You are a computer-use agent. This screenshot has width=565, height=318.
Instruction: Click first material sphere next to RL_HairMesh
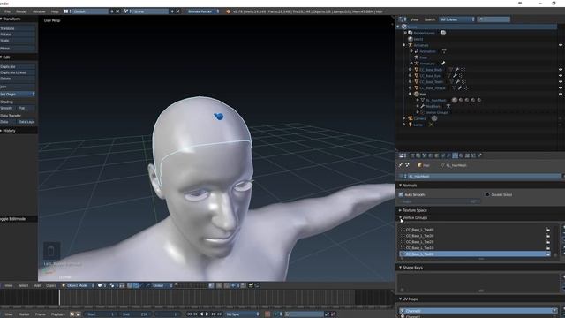coord(455,100)
